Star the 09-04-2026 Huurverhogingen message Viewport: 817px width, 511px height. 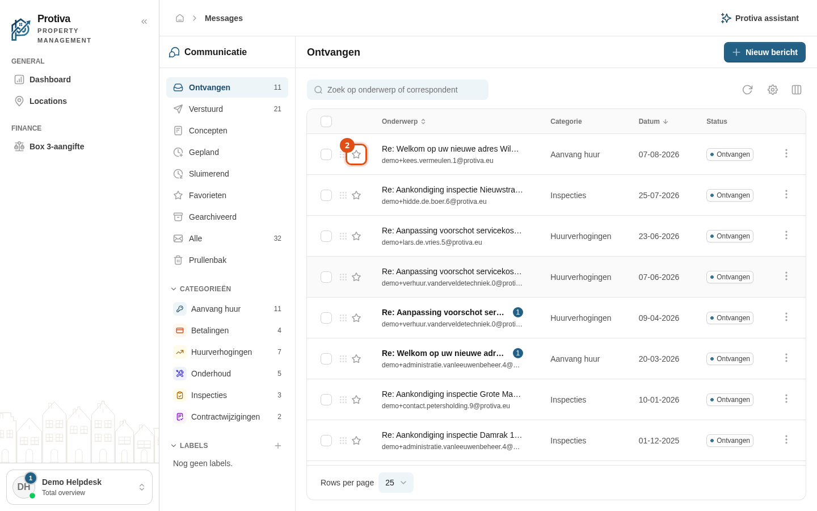point(356,318)
